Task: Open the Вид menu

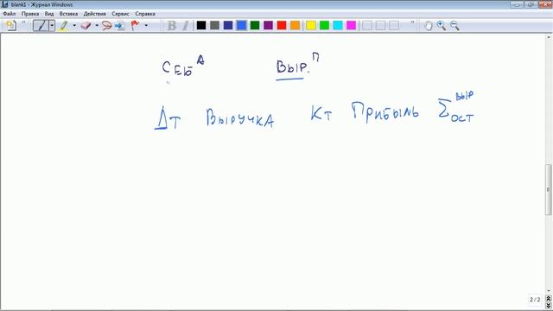Action: [49, 14]
